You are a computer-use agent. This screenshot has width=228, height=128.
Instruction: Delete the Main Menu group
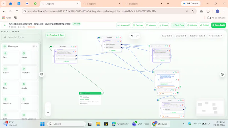(x=120, y=38)
